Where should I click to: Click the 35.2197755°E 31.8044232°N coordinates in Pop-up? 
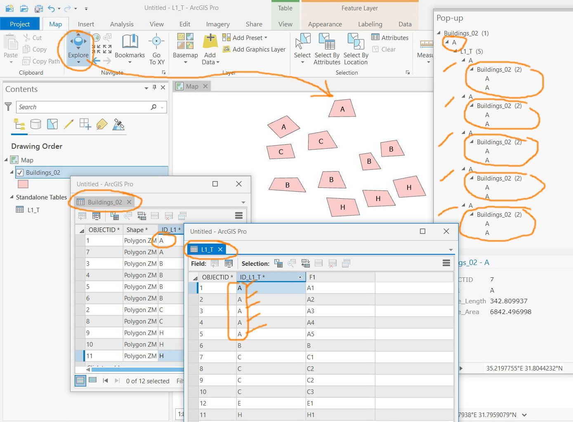pyautogui.click(x=524, y=368)
